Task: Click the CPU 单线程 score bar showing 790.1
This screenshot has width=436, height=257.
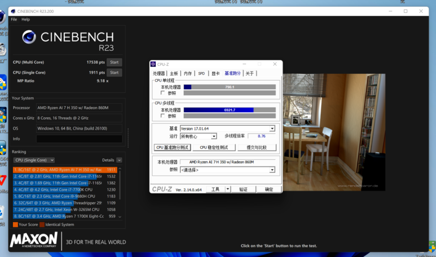Action: pos(230,87)
